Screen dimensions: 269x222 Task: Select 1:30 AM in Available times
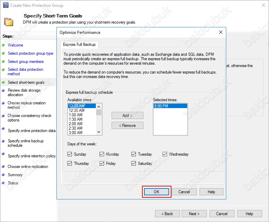point(82,119)
